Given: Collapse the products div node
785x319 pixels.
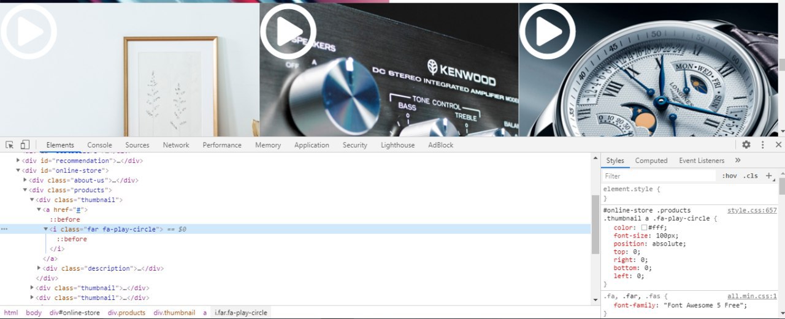Looking at the screenshot, I should (x=25, y=190).
